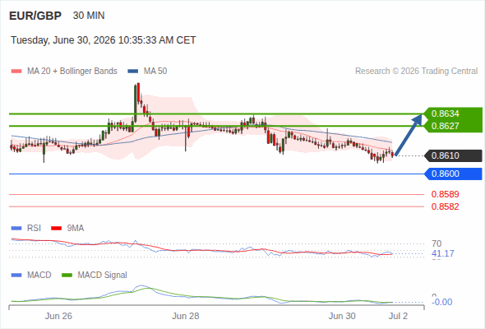The height and width of the screenshot is (329, 485).
Task: Open the Research Trading Central copyright link
Action: pos(416,72)
